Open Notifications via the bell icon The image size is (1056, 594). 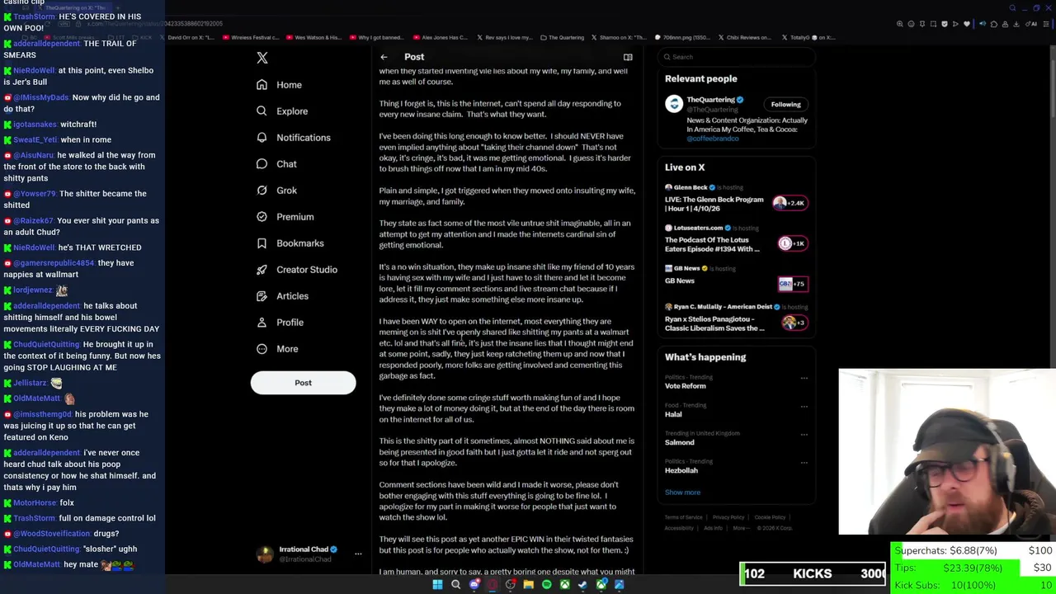262,138
